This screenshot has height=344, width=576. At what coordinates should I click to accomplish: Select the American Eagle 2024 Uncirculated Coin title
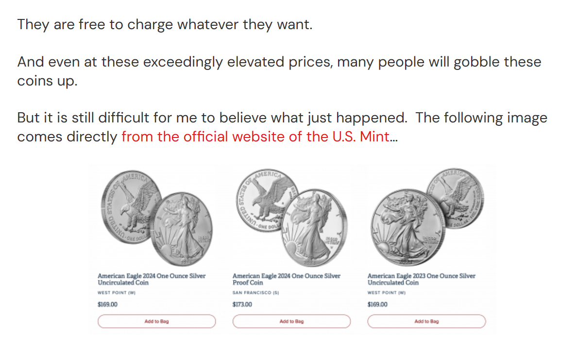[152, 279]
